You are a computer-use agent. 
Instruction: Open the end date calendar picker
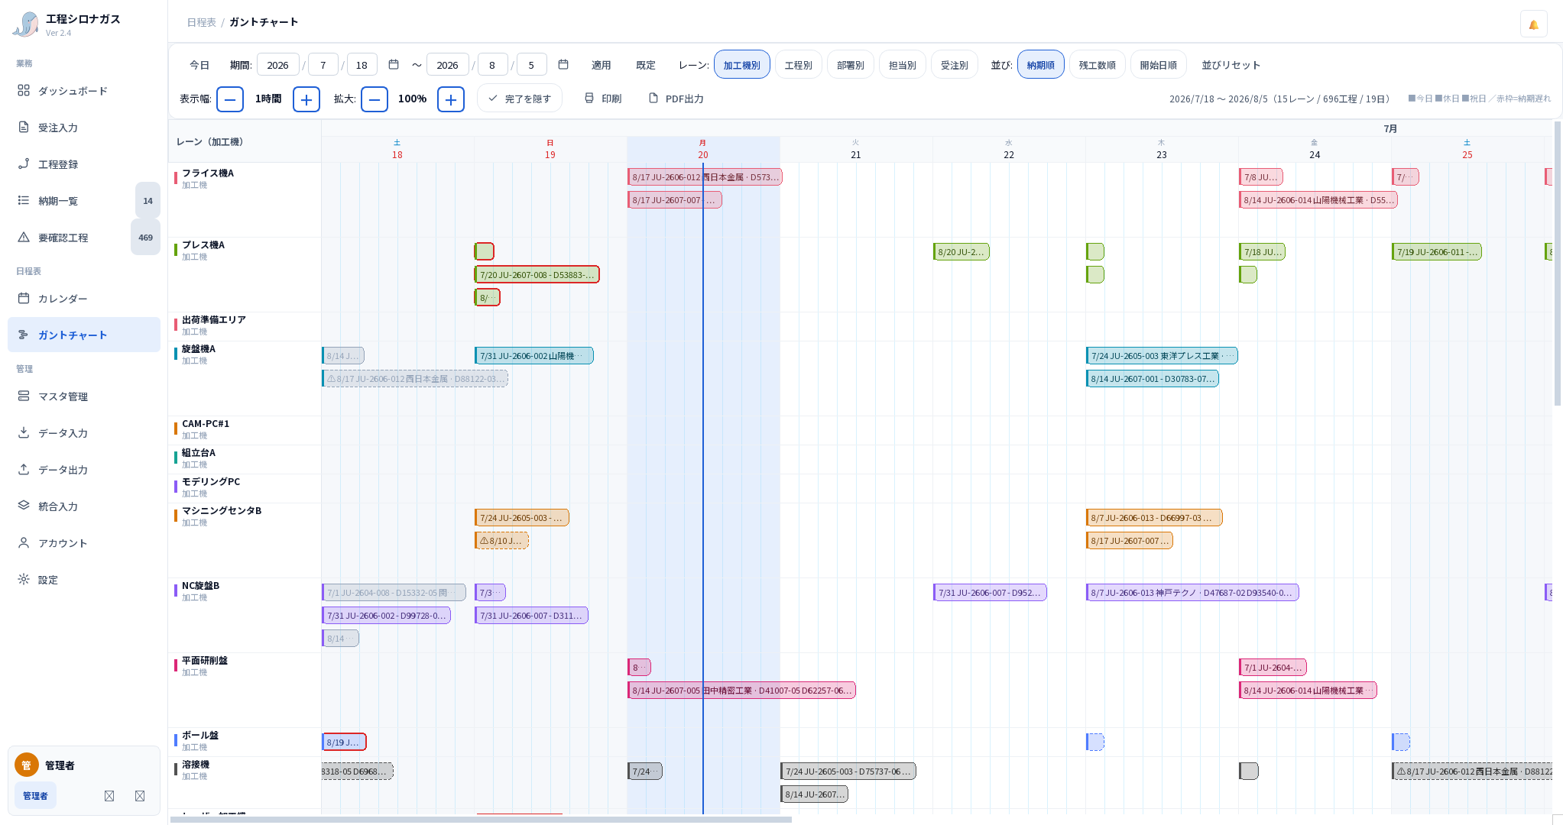563,65
